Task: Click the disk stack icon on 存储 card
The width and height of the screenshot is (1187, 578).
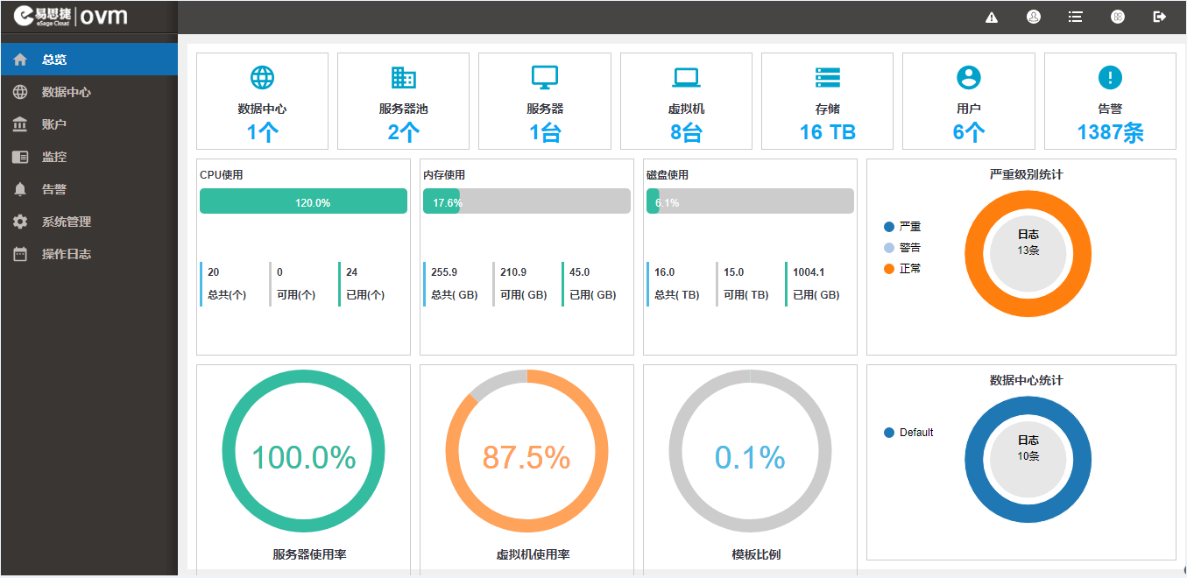Action: [827, 78]
